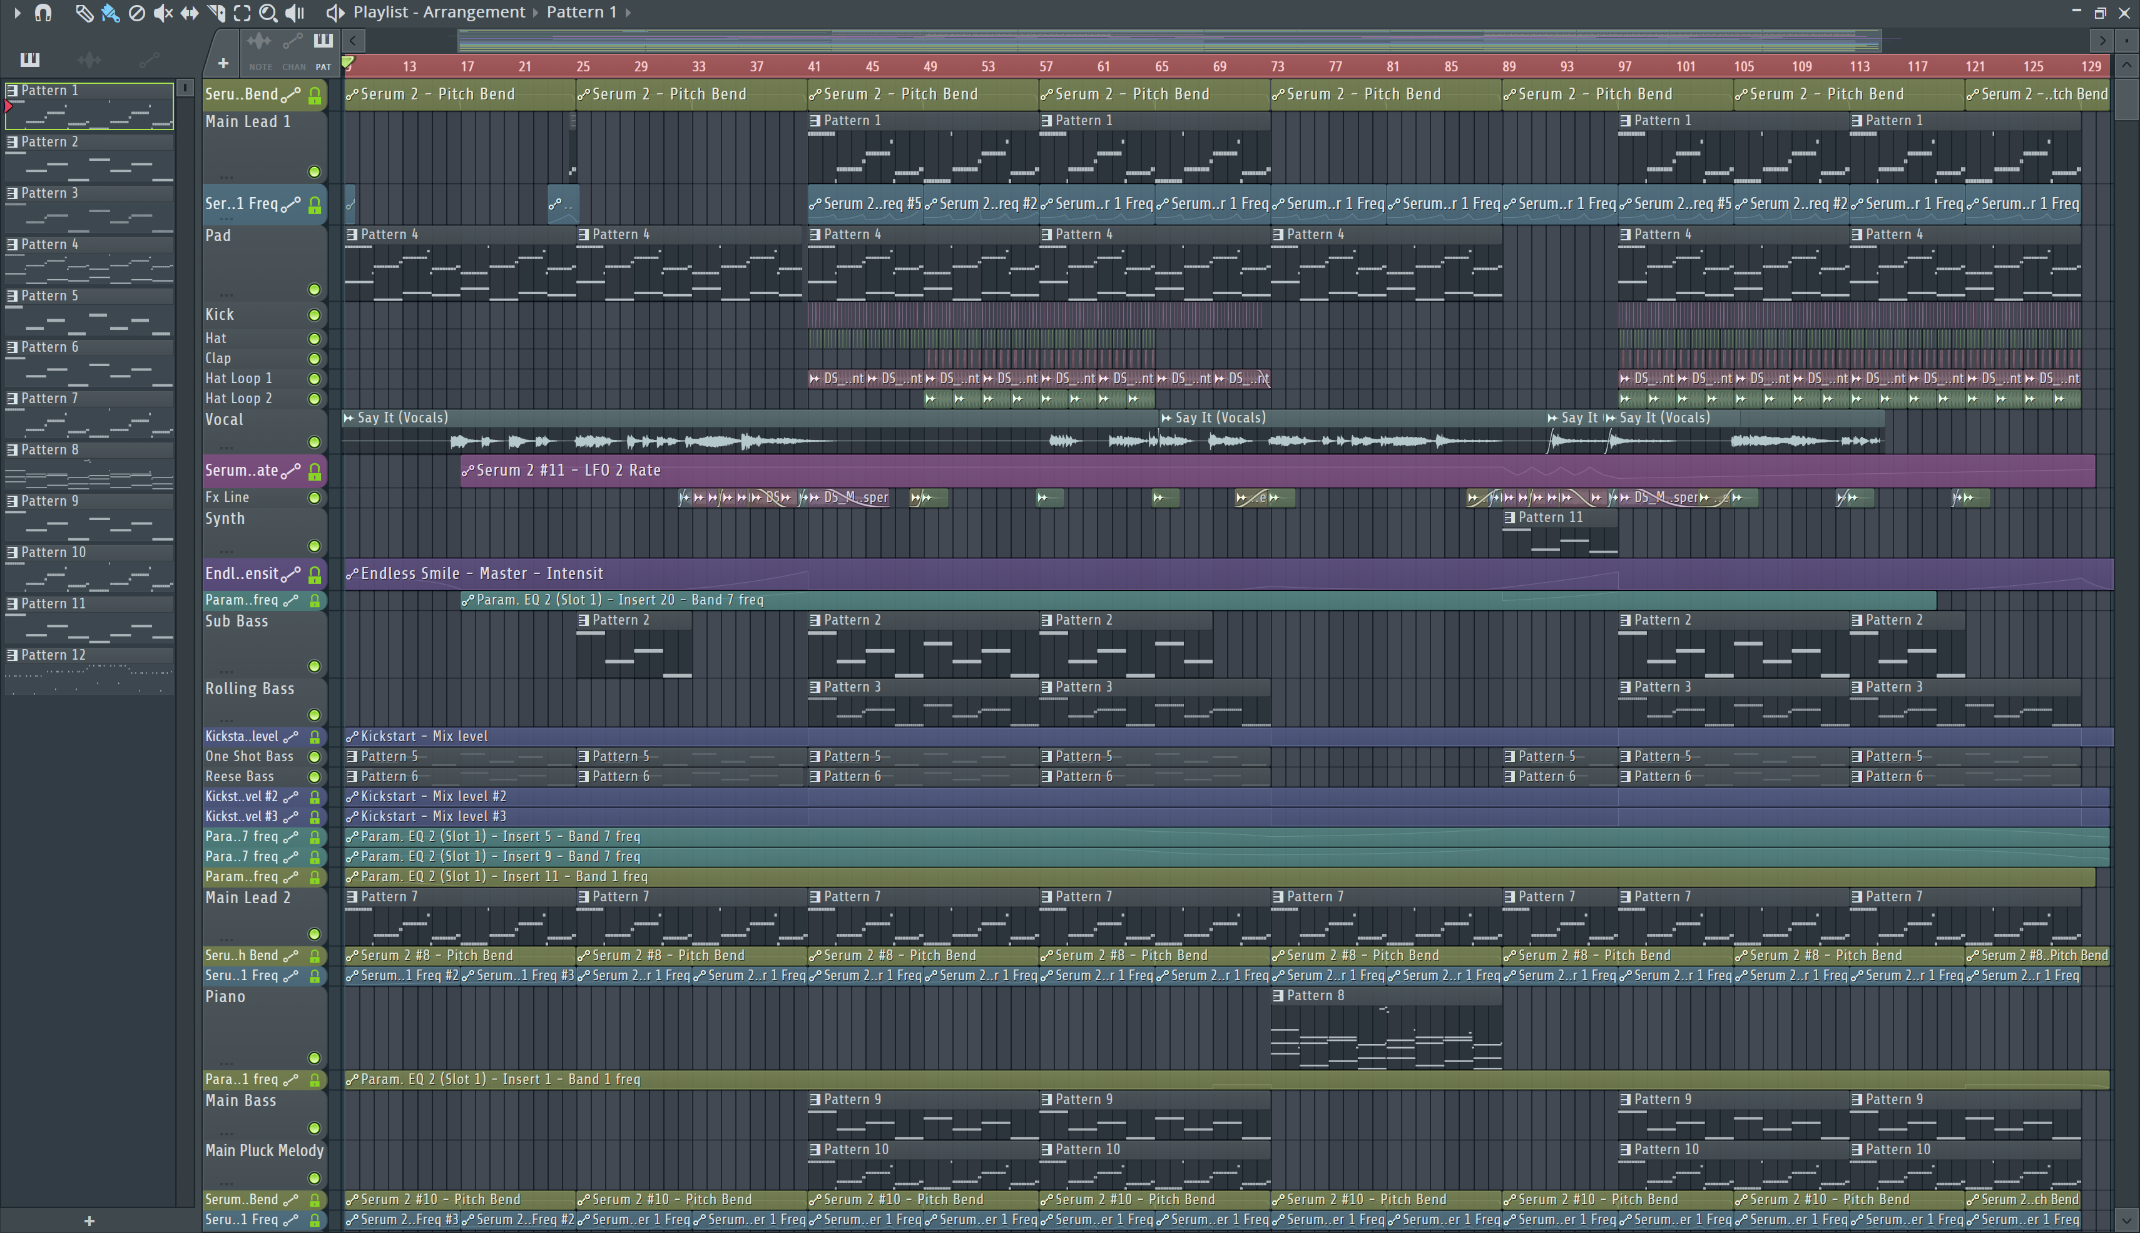2140x1233 pixels.
Task: Open menu of Pattern 11 clip
Action: point(1510,518)
